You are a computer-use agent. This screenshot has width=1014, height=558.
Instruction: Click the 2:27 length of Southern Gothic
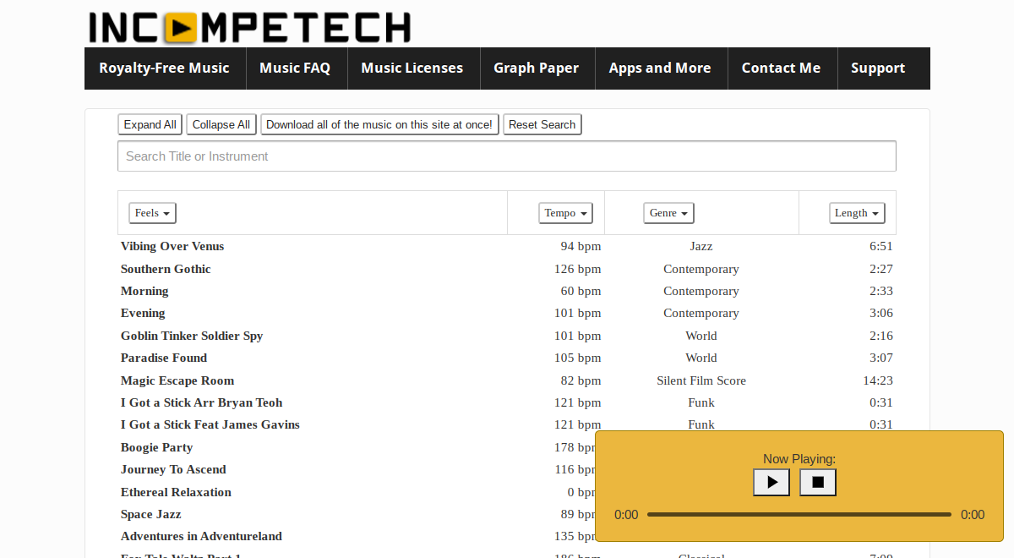881,269
